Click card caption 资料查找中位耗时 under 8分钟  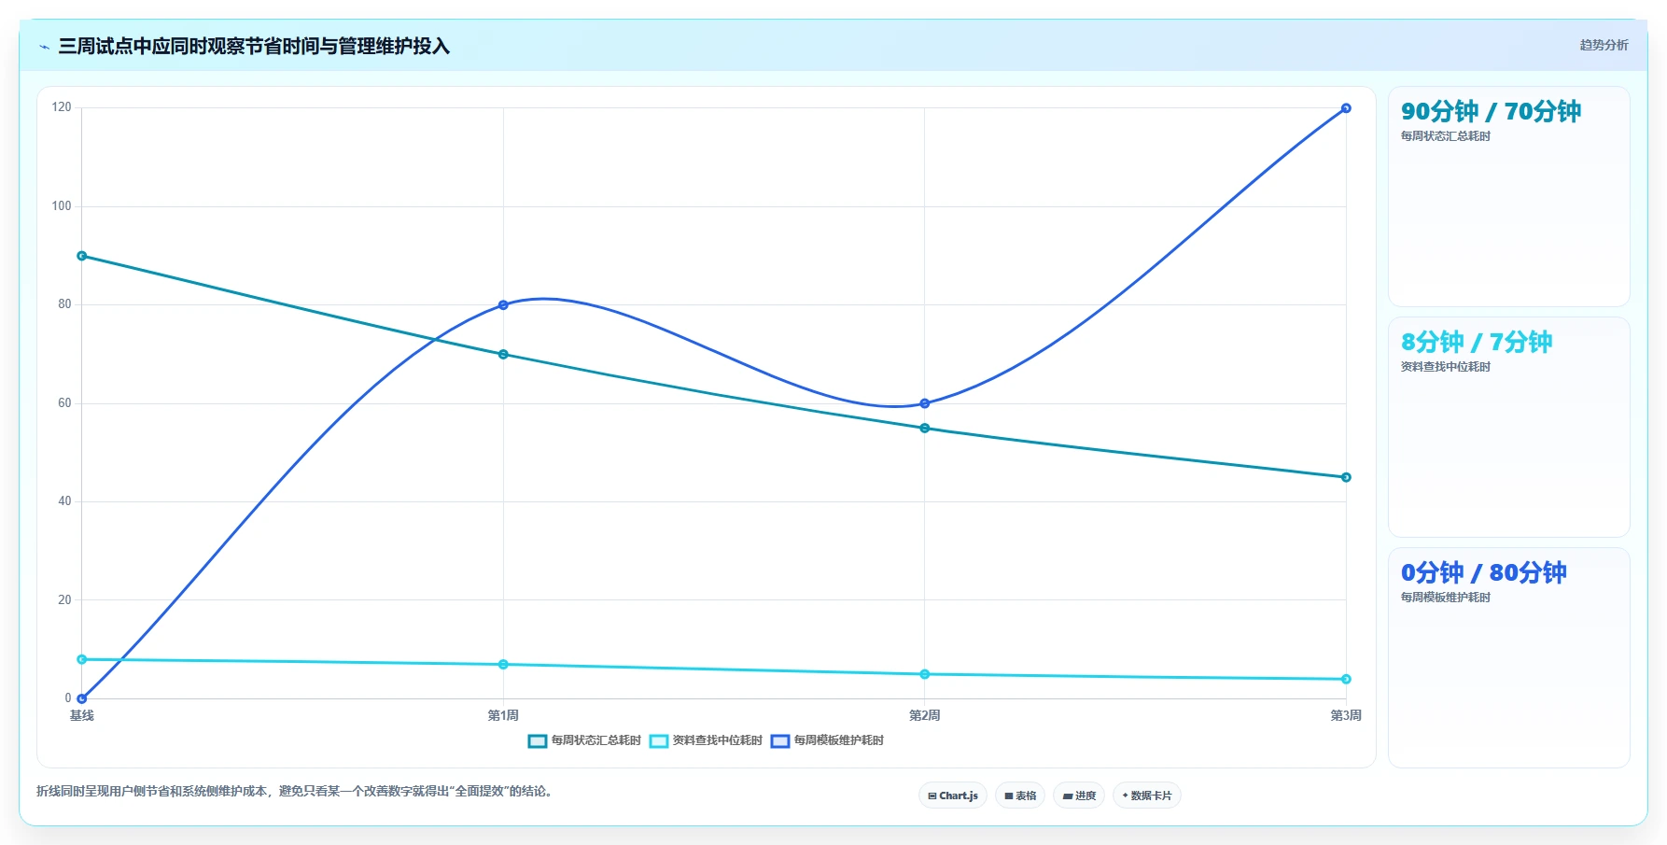(1445, 367)
